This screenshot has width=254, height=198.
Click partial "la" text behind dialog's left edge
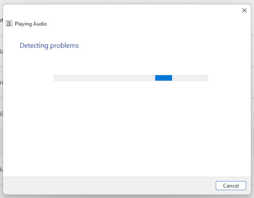(x=1, y=51)
